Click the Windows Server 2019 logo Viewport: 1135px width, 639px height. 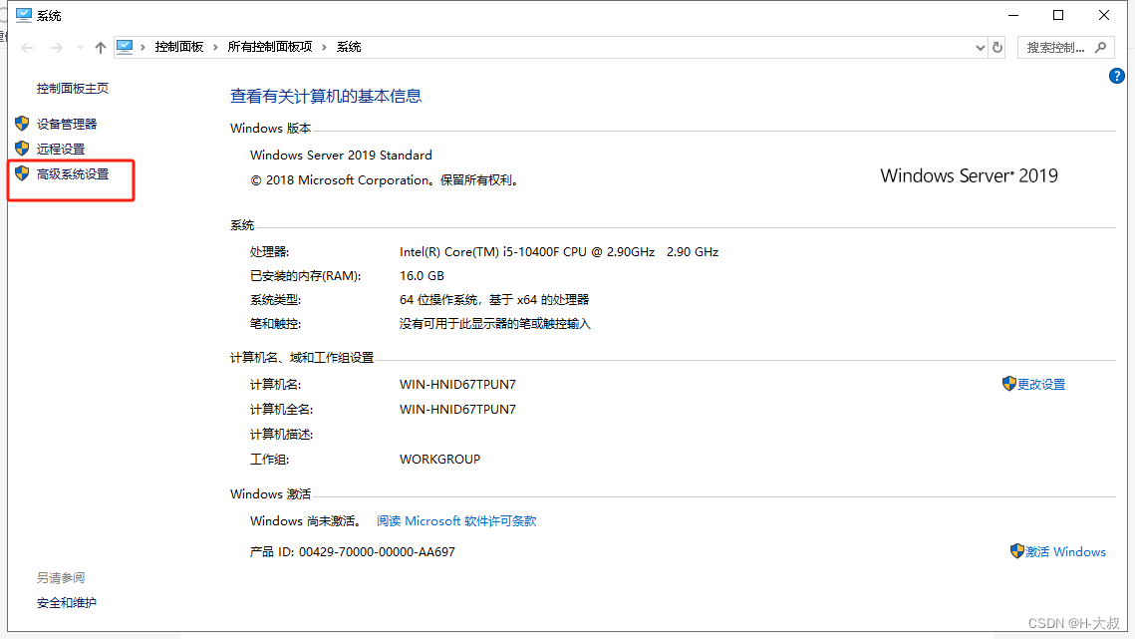point(969,176)
